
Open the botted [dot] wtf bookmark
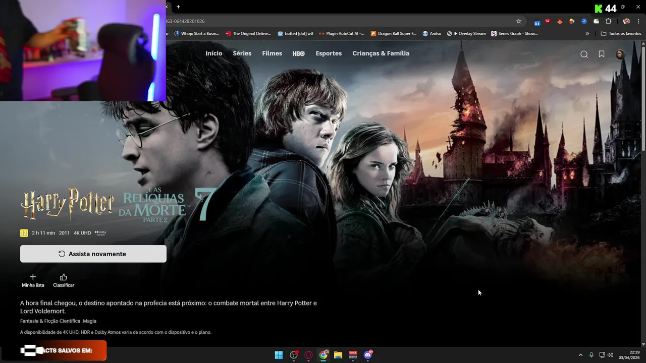coord(295,34)
